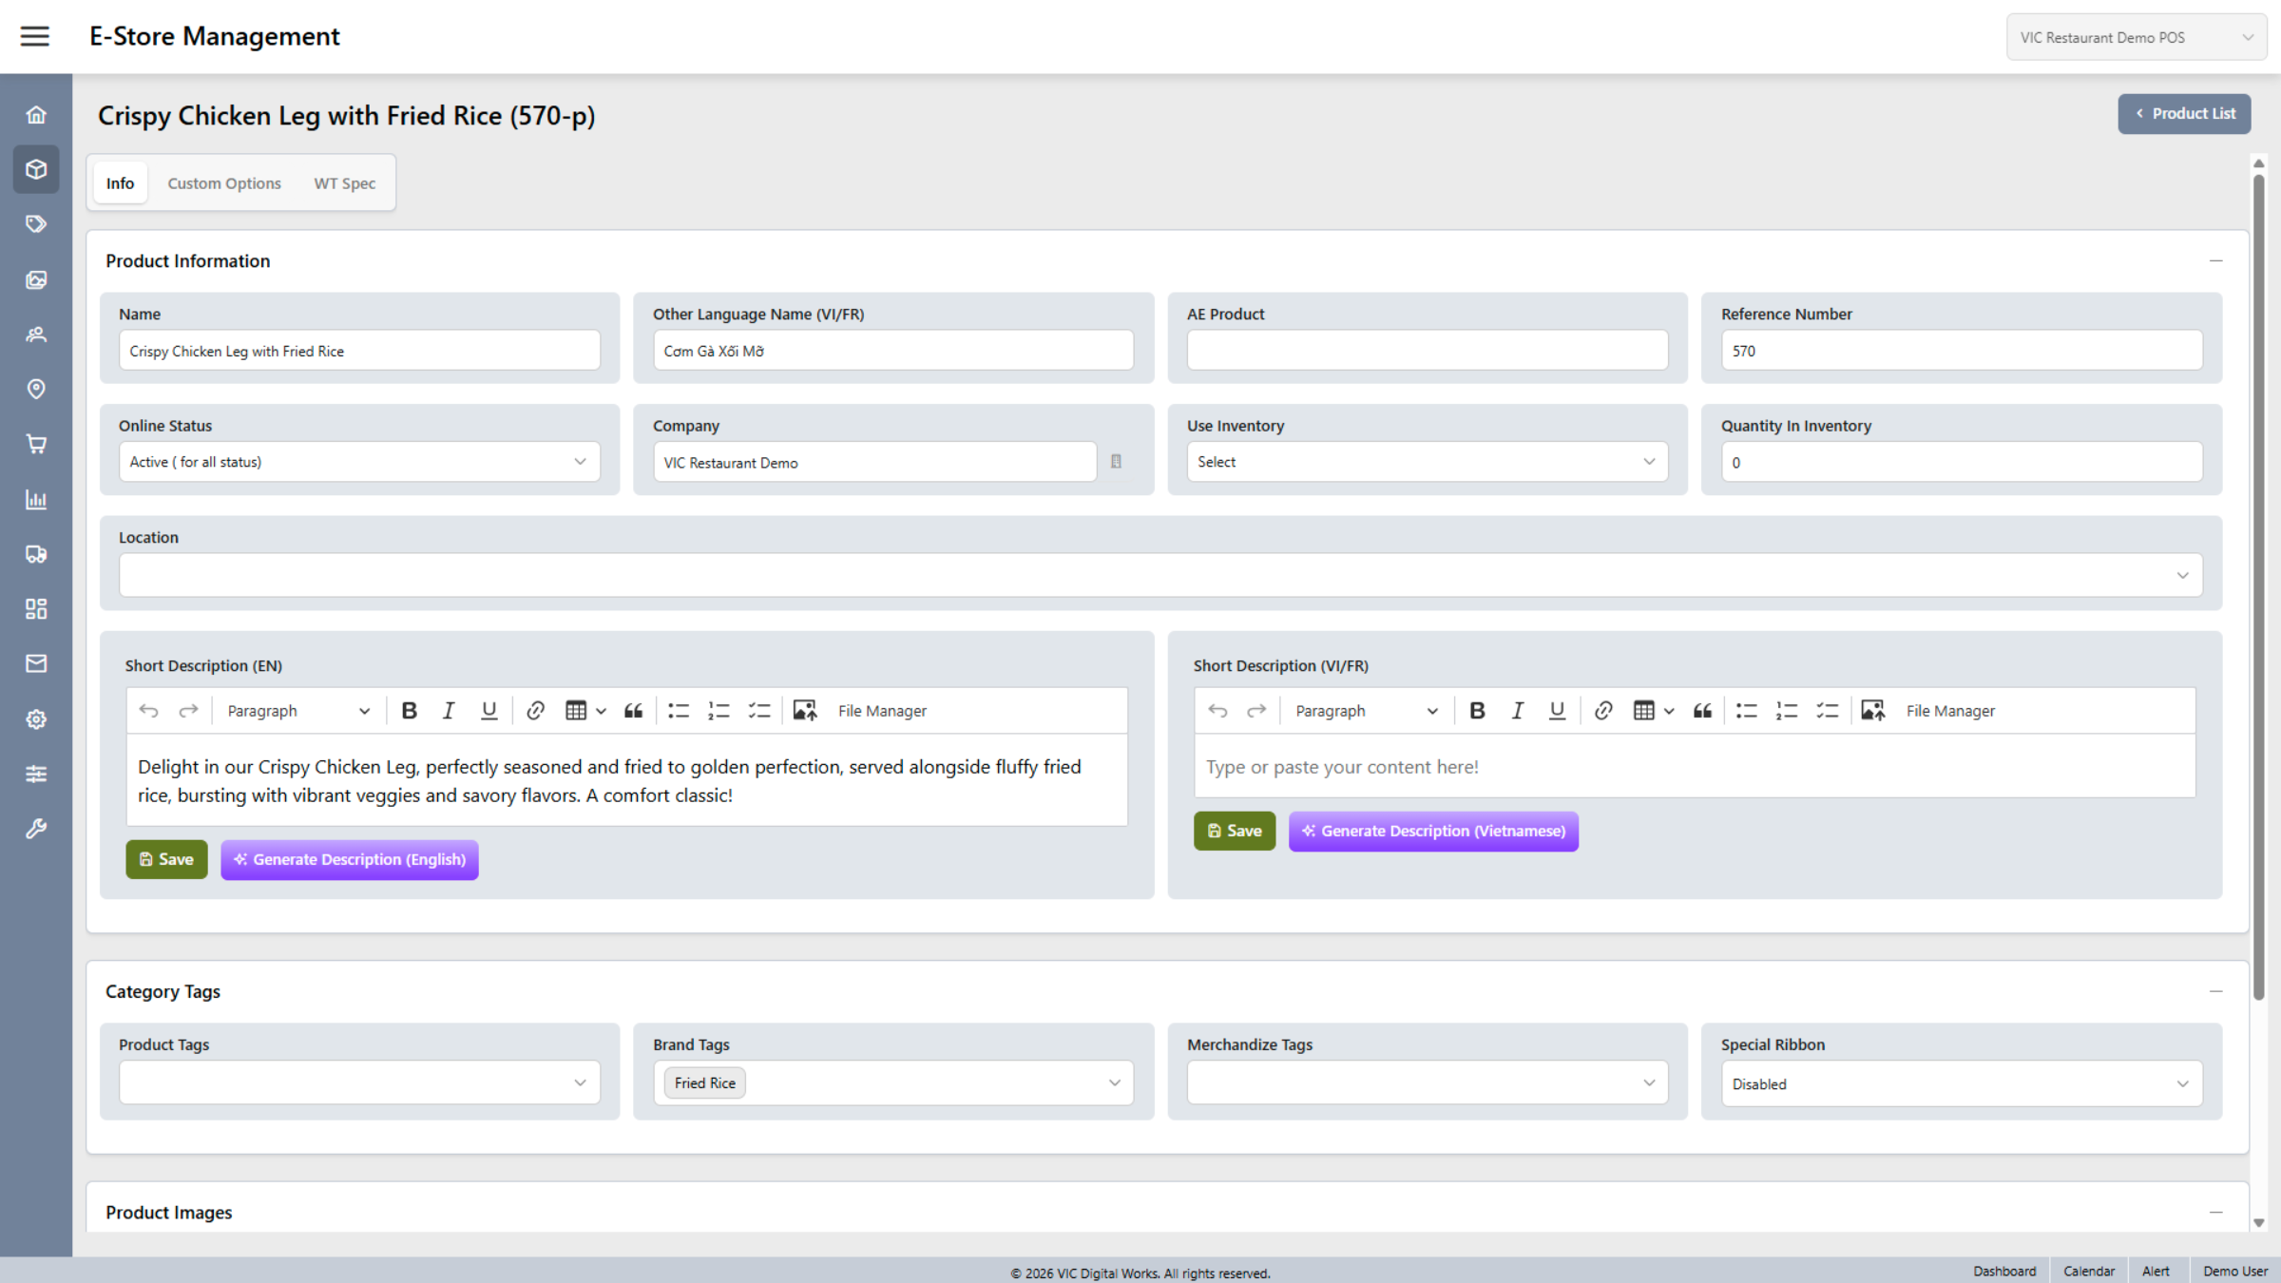Click Generate Description (English) button

pos(350,859)
